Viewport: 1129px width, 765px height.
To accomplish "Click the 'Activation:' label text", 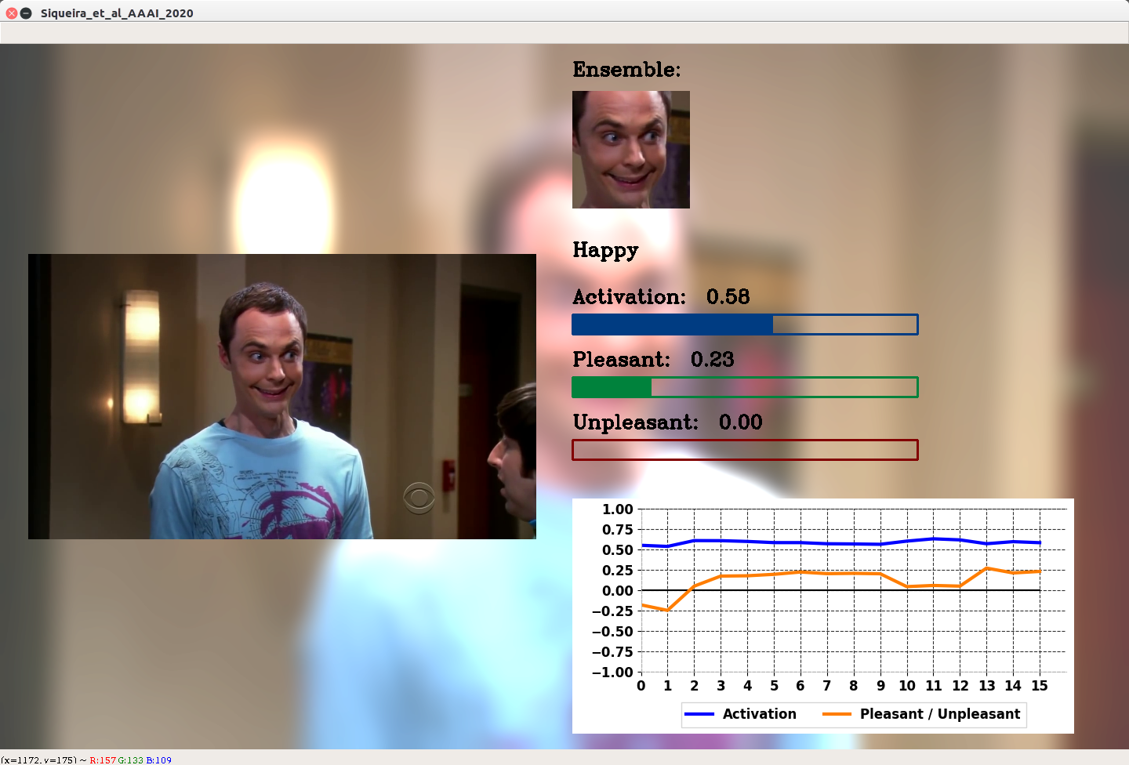I will pyautogui.click(x=629, y=297).
